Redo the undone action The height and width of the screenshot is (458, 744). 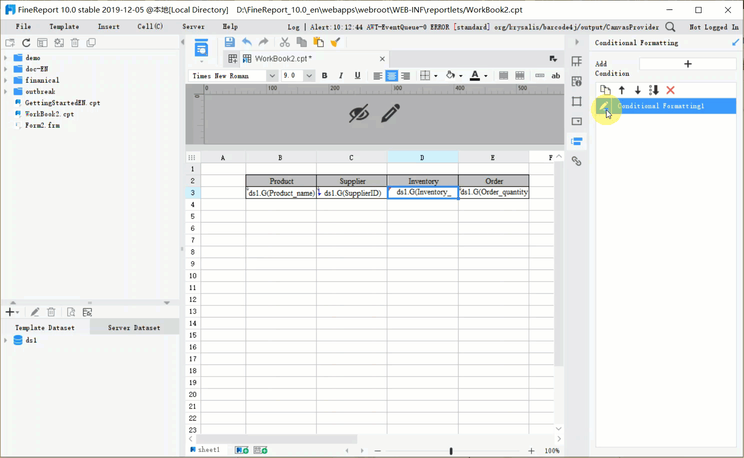click(x=263, y=42)
